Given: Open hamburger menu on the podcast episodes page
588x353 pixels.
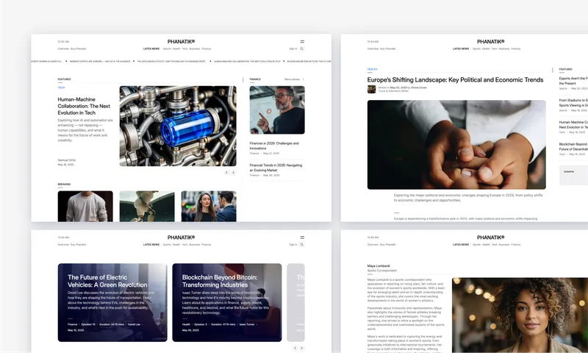Looking at the screenshot, I should (302, 238).
